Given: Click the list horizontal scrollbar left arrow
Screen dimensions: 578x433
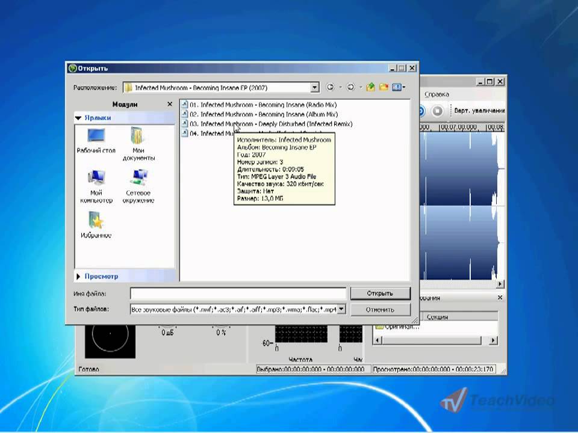Looking at the screenshot, I should pyautogui.click(x=377, y=340).
